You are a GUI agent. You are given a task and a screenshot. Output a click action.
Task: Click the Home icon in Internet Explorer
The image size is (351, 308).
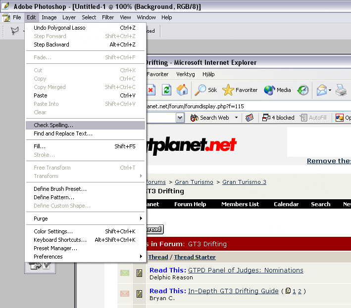[x=182, y=90]
